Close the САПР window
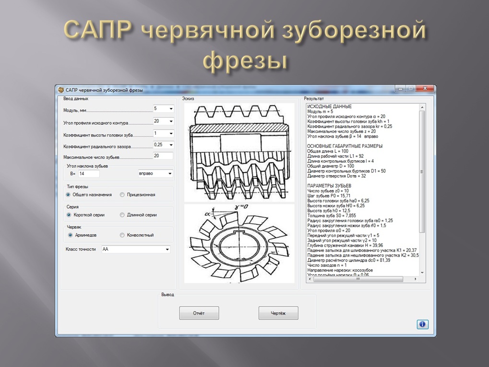Viewport: 489px width, 367px height. click(425, 89)
